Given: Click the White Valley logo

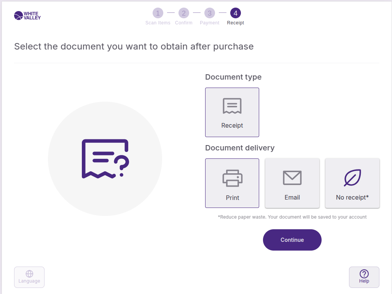Looking at the screenshot, I should (27, 16).
